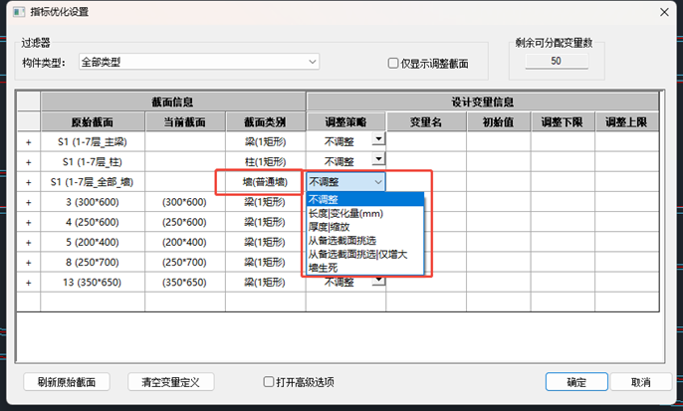Click the 刷新原始截面 button
The height and width of the screenshot is (411, 683).
[x=67, y=381]
